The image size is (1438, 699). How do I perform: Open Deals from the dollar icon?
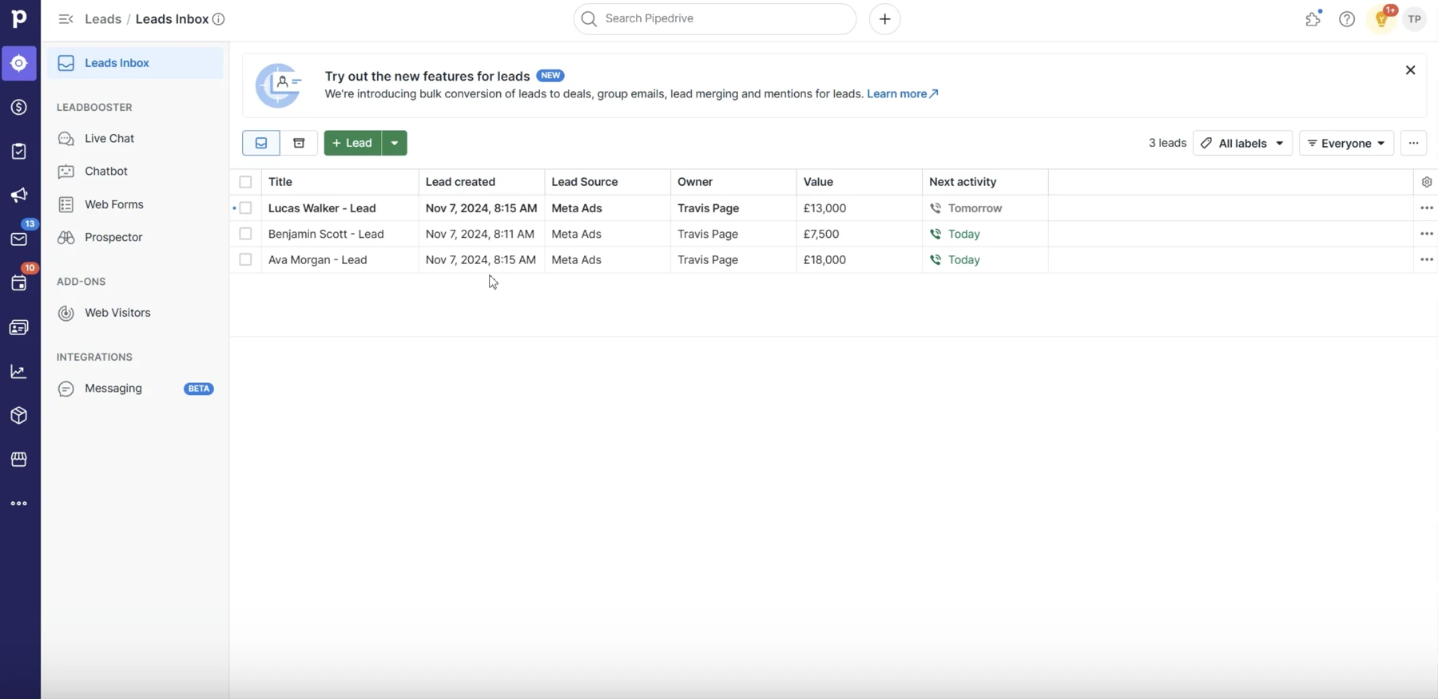pyautogui.click(x=19, y=107)
